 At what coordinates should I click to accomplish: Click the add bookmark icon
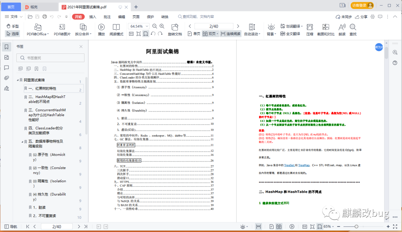point(36,69)
